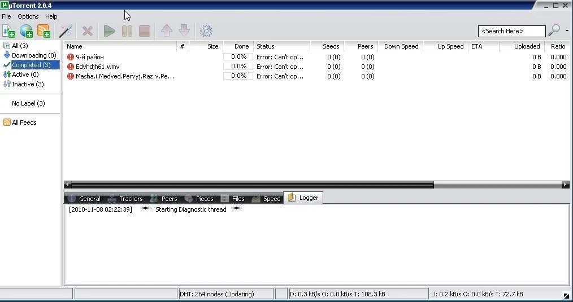Click the Add RSS Feed toolbar icon

click(x=44, y=31)
